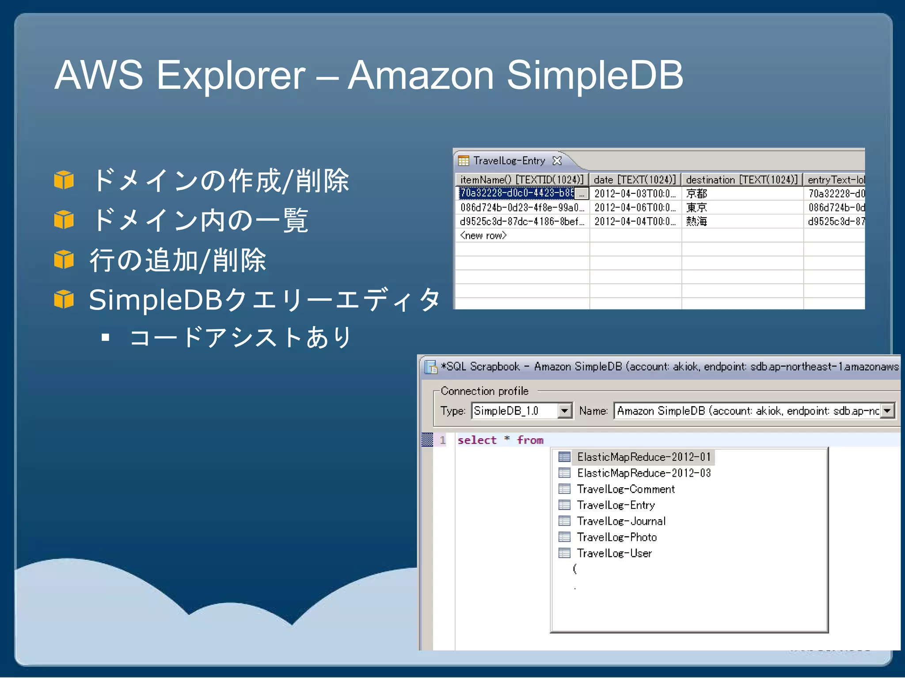This screenshot has height=678, width=905.
Task: Select the selected cell 70a32228-d0c0-4423-b85
Action: click(517, 193)
